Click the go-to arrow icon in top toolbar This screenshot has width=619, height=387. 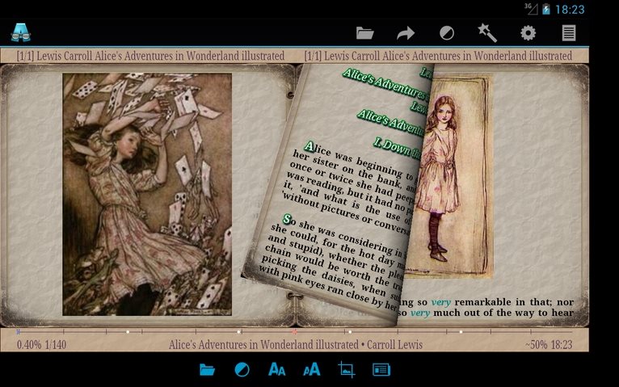pos(405,33)
